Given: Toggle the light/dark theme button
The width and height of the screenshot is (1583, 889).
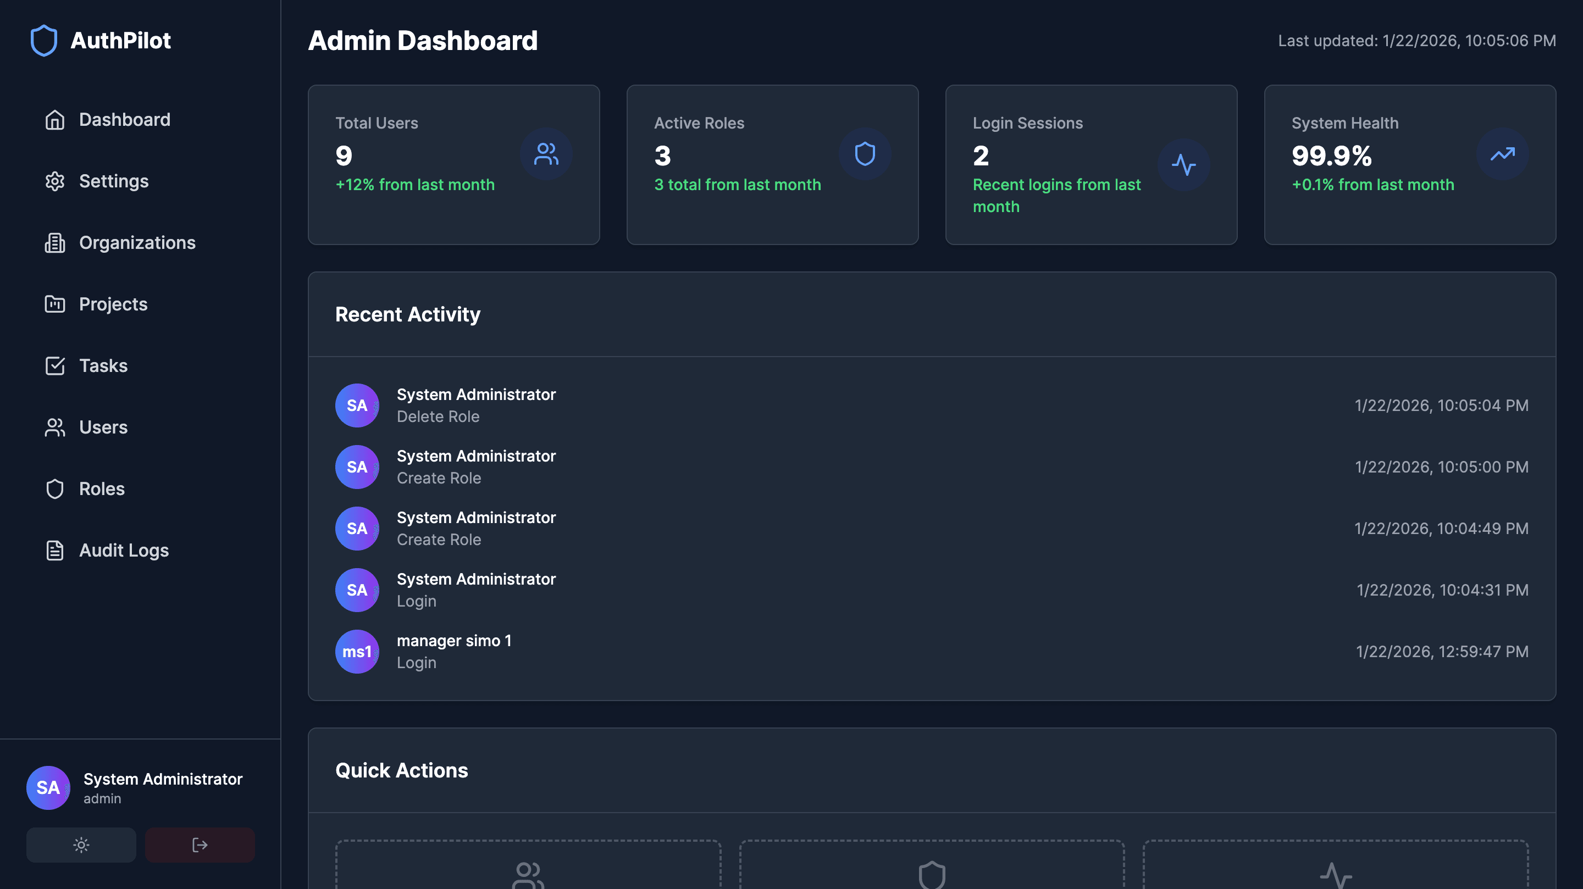Looking at the screenshot, I should coord(81,844).
